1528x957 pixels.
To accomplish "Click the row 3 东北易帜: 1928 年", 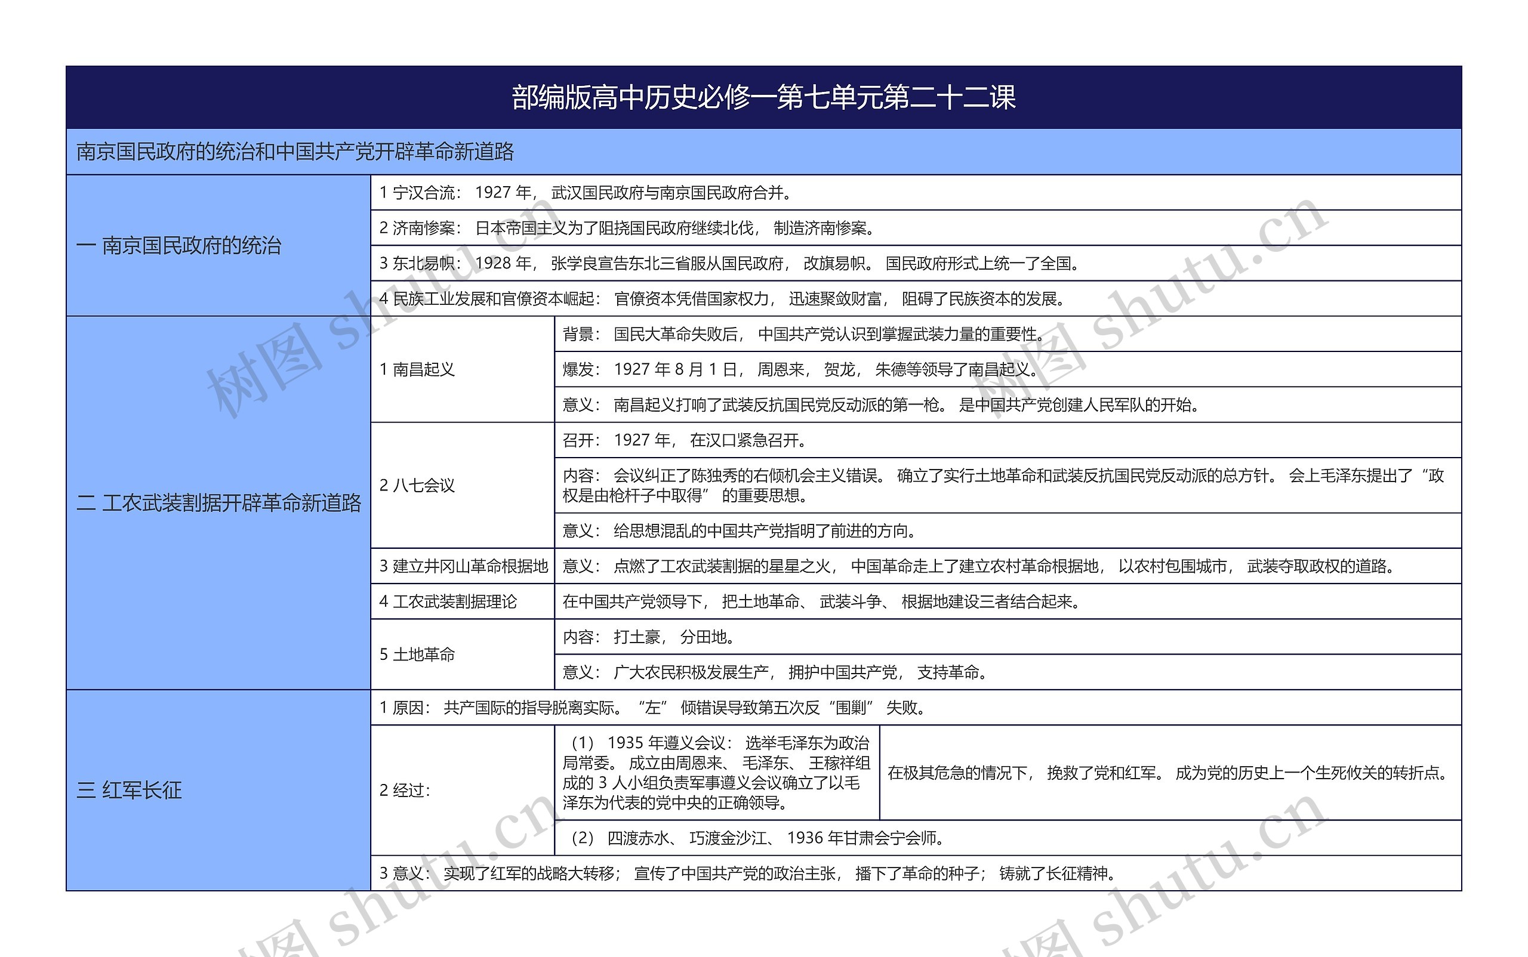I will pyautogui.click(x=916, y=263).
